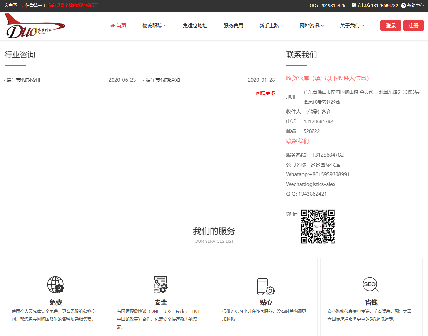Open the 关于我们 dropdown menu

[x=352, y=26]
